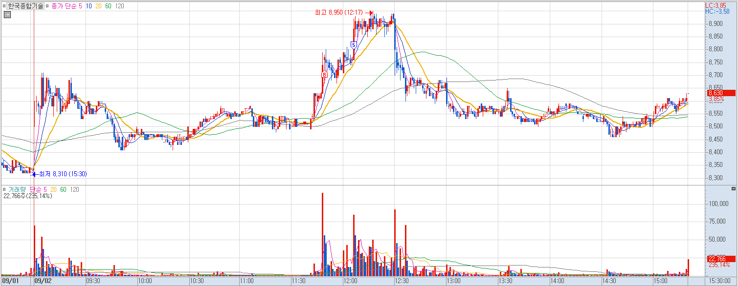Select the green 60 volume average legend
The height and width of the screenshot is (286, 738).
[63, 189]
